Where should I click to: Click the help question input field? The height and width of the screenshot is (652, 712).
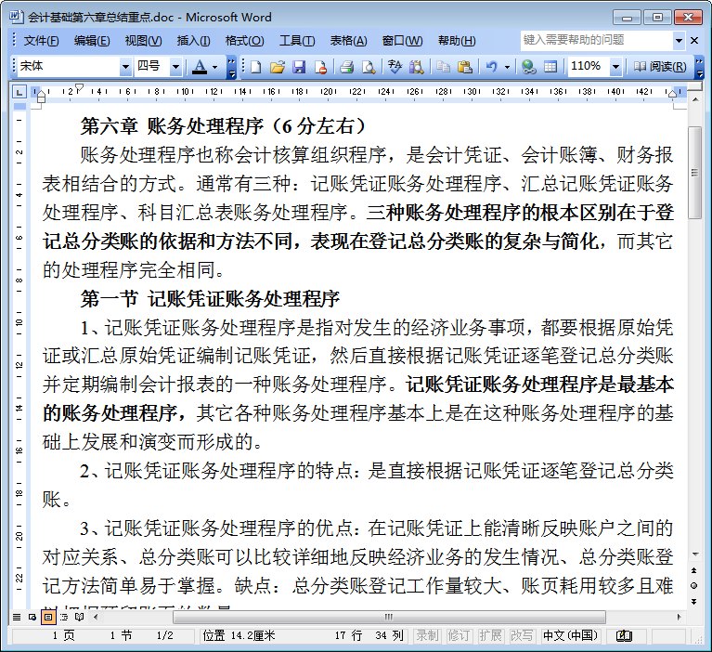point(597,41)
